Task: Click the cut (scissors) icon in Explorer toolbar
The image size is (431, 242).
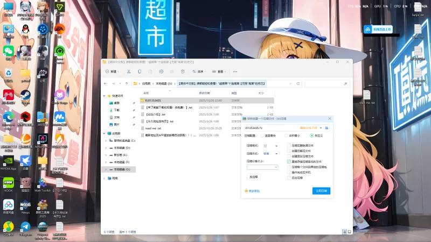Action: (128, 72)
